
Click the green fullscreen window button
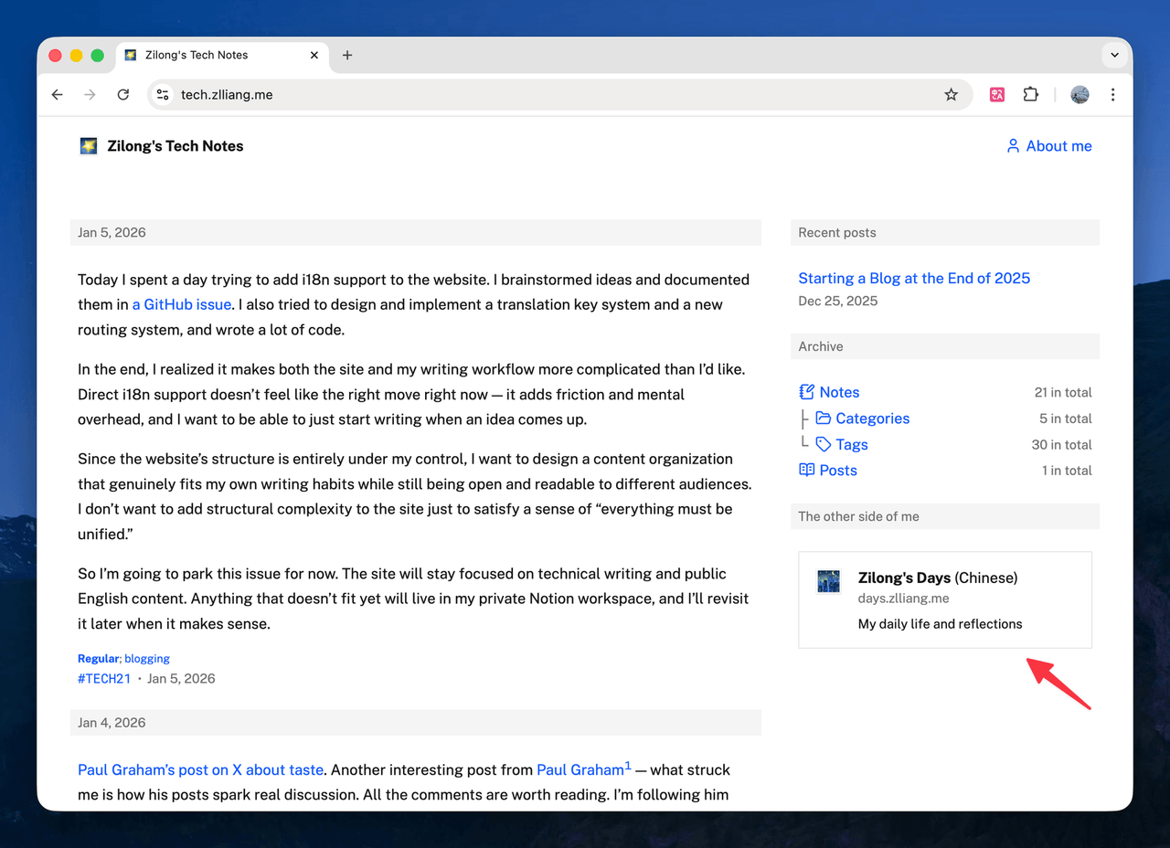[97, 55]
